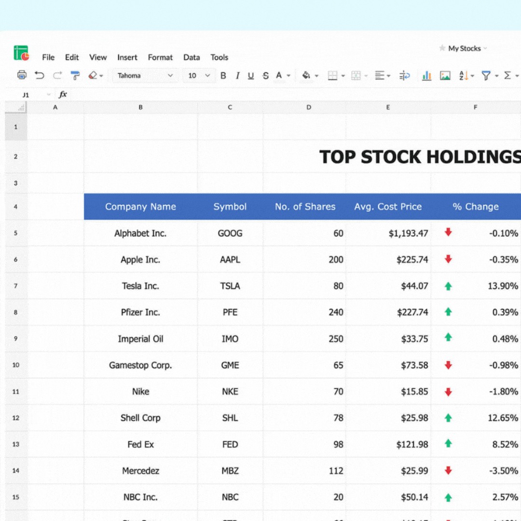This screenshot has height=521, width=521.
Task: Select the Alphabet Inc. cell
Action: click(140, 233)
